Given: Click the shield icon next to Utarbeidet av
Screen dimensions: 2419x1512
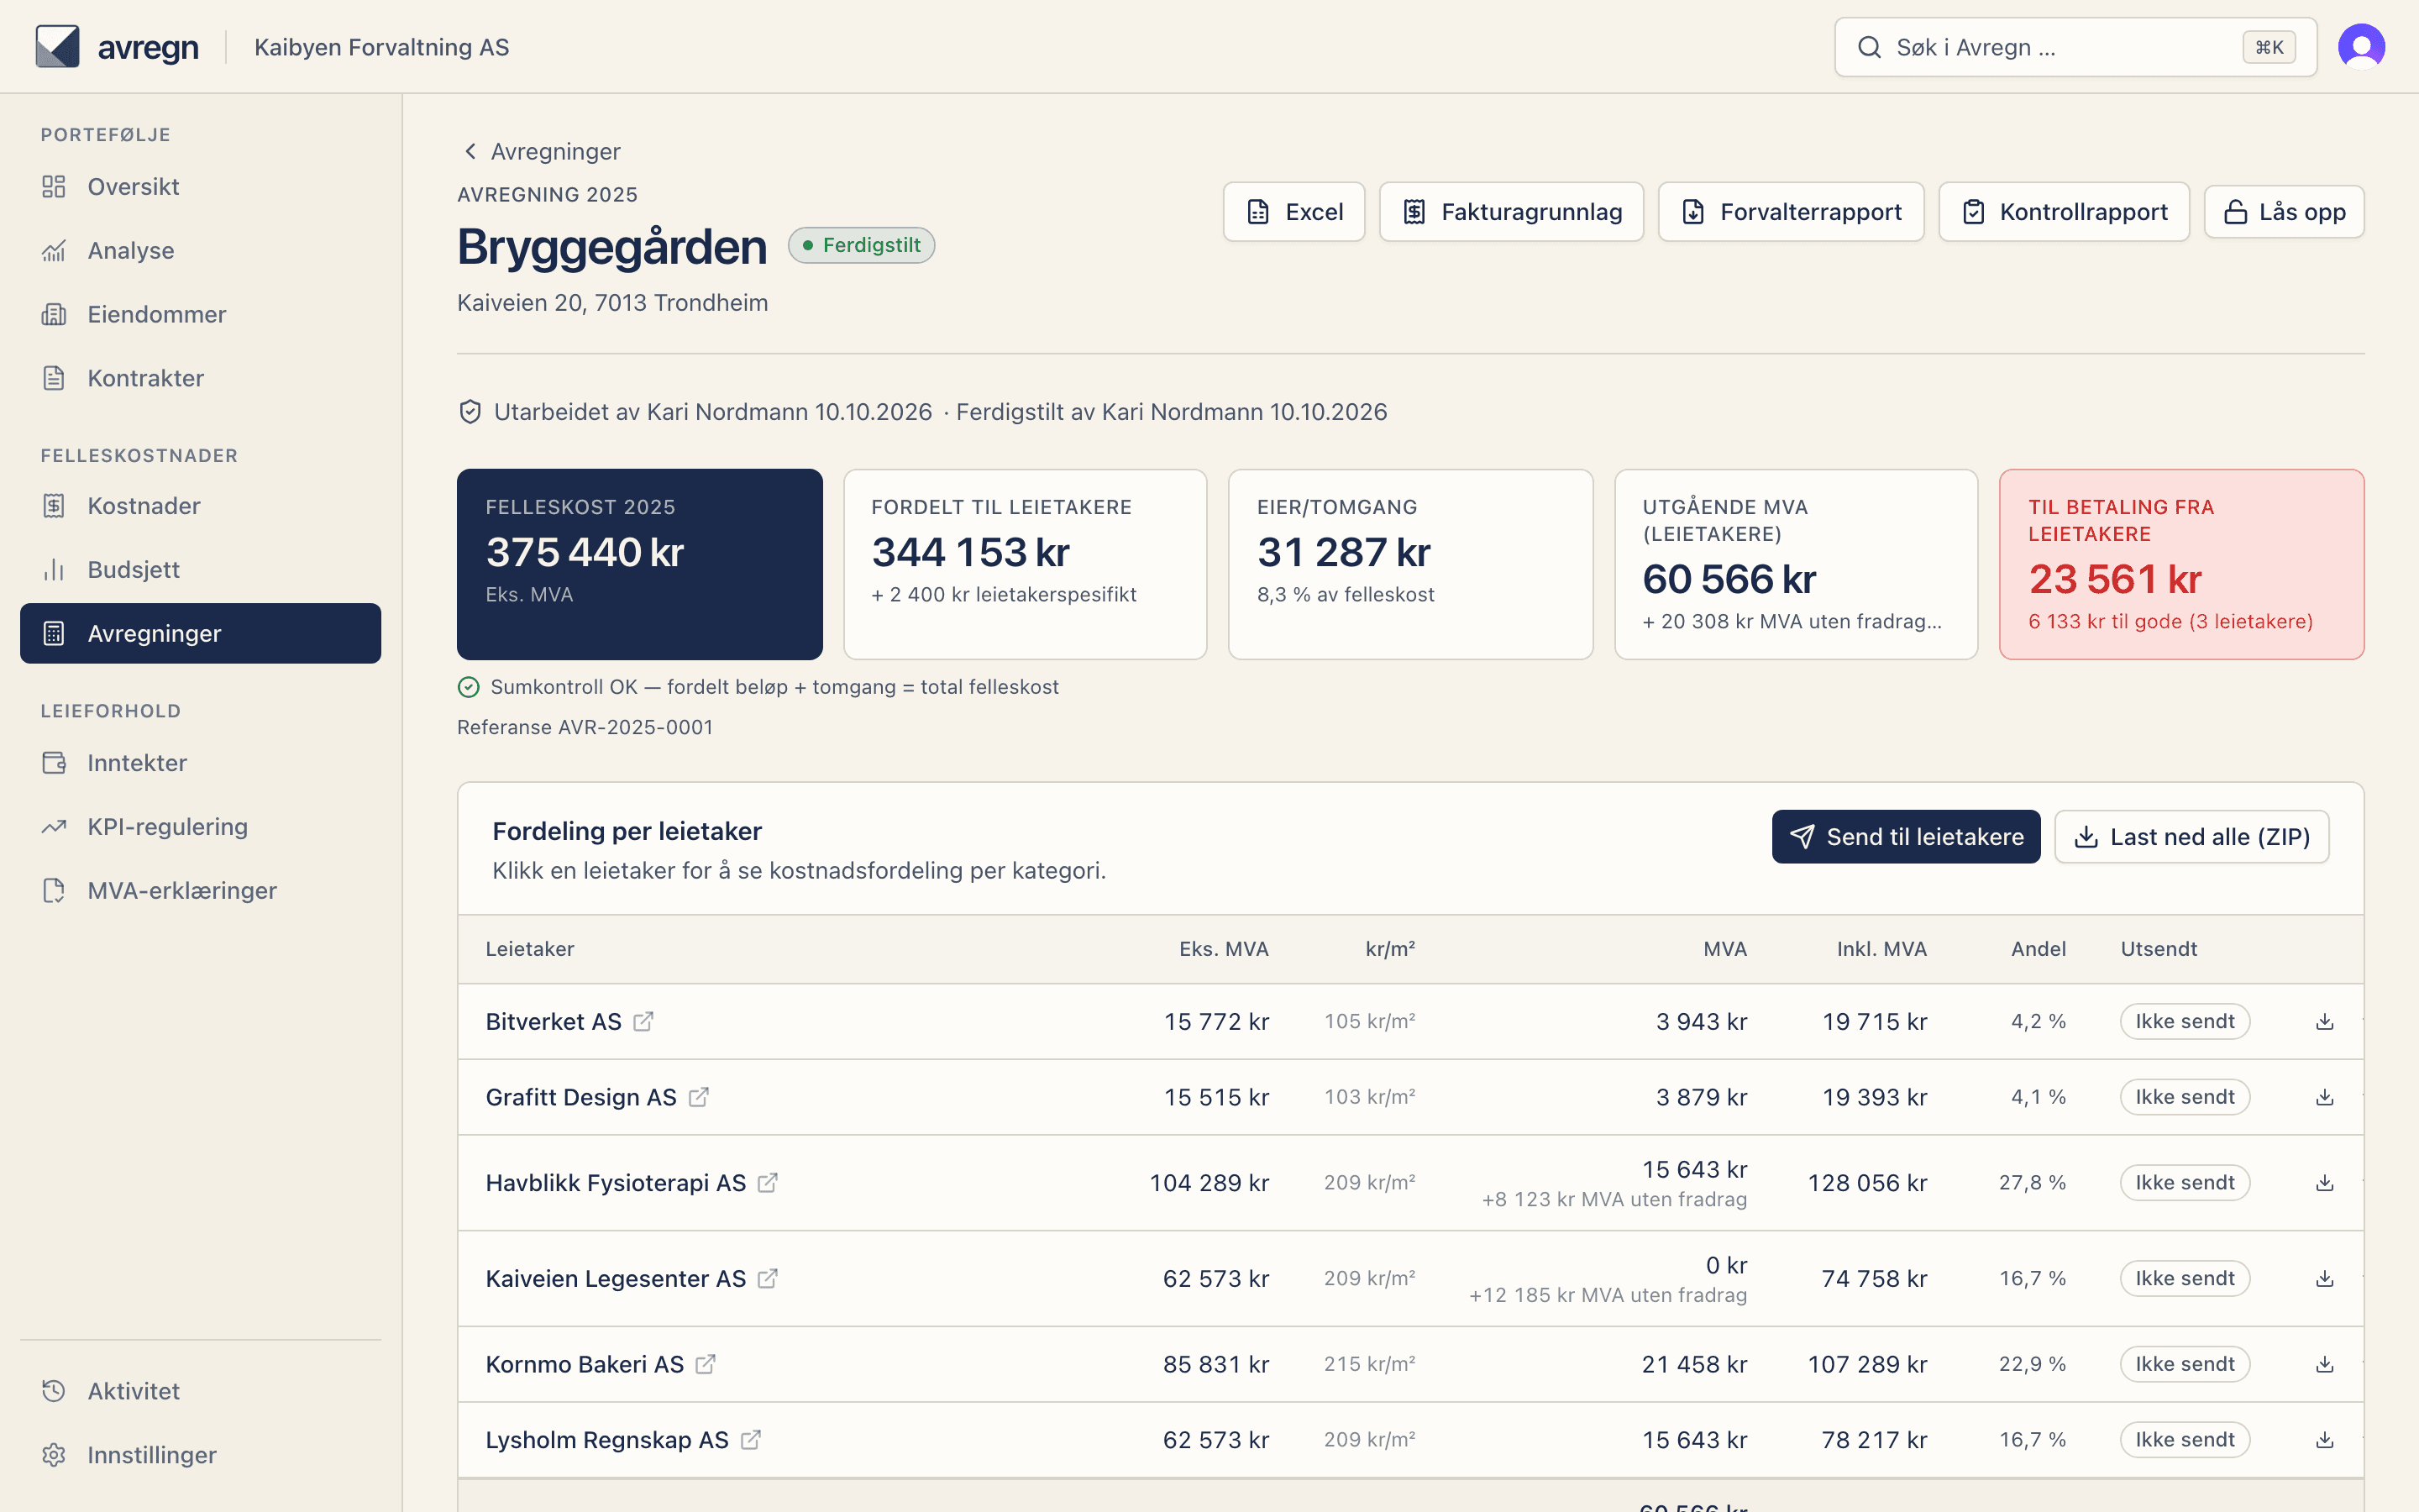Looking at the screenshot, I should tap(470, 412).
